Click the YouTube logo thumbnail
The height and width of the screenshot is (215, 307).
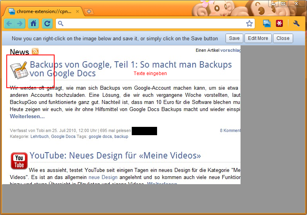click(19, 161)
